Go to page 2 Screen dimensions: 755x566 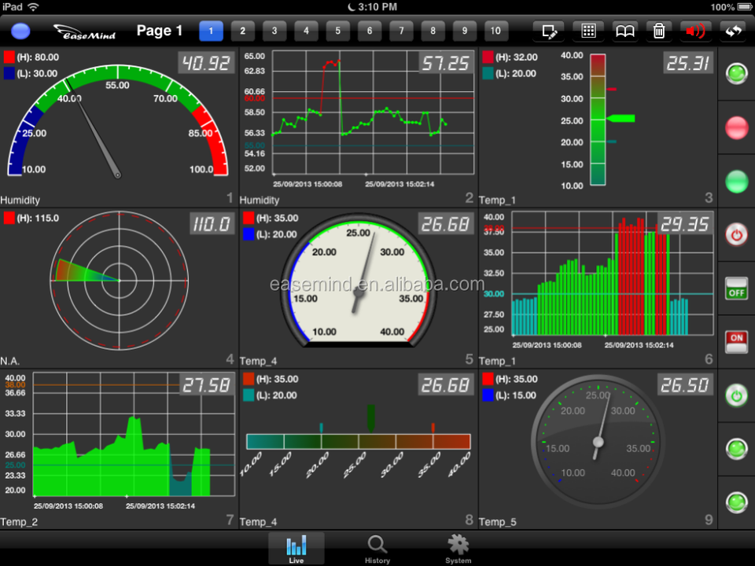click(242, 31)
